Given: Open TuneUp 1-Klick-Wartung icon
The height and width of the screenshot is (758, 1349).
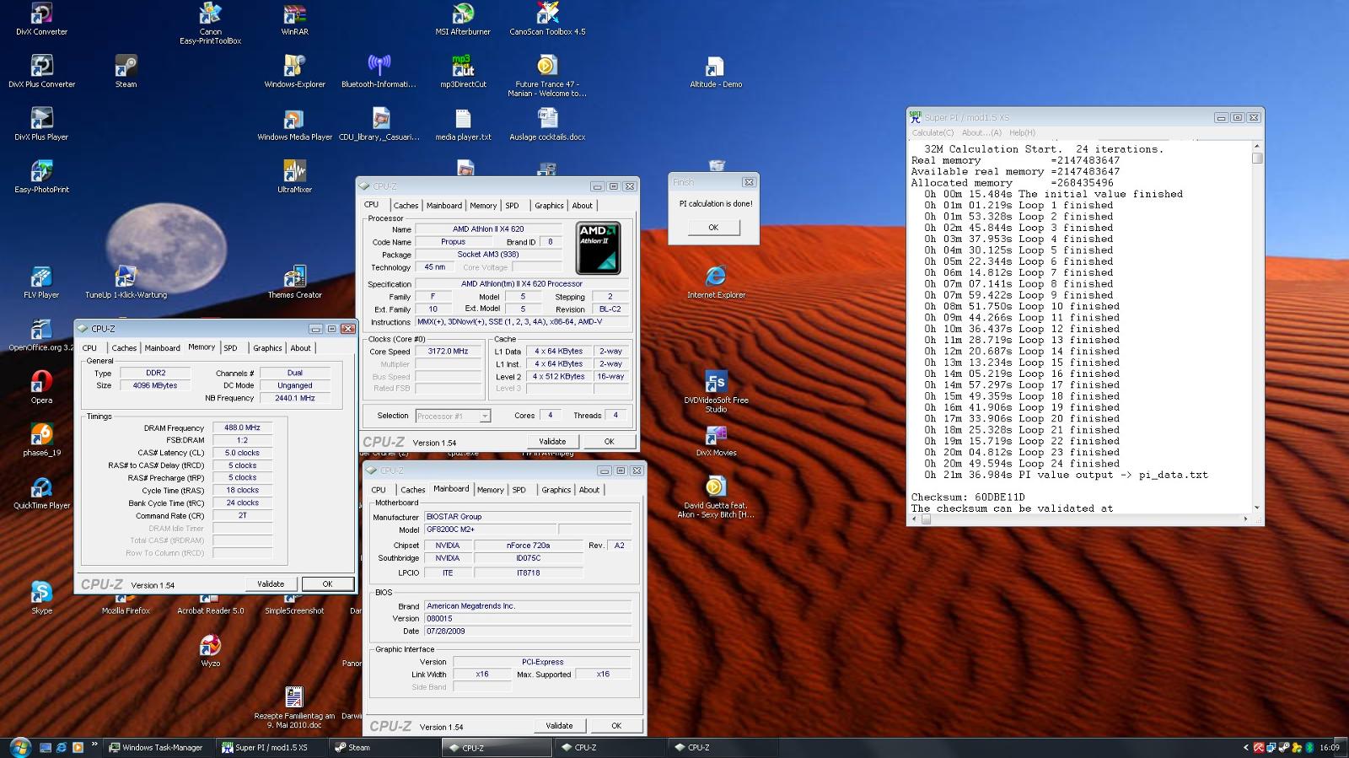Looking at the screenshot, I should coord(126,282).
